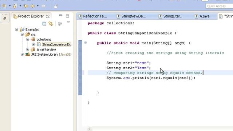Select the JRE System Library entry
Screen dimensions: 233x131
[51, 55]
